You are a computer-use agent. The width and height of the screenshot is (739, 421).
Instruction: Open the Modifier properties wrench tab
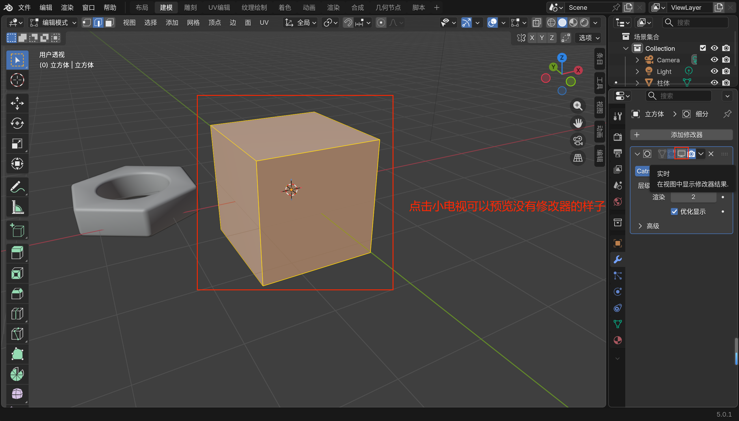click(617, 259)
